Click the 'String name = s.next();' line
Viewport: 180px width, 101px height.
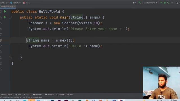click(50, 40)
